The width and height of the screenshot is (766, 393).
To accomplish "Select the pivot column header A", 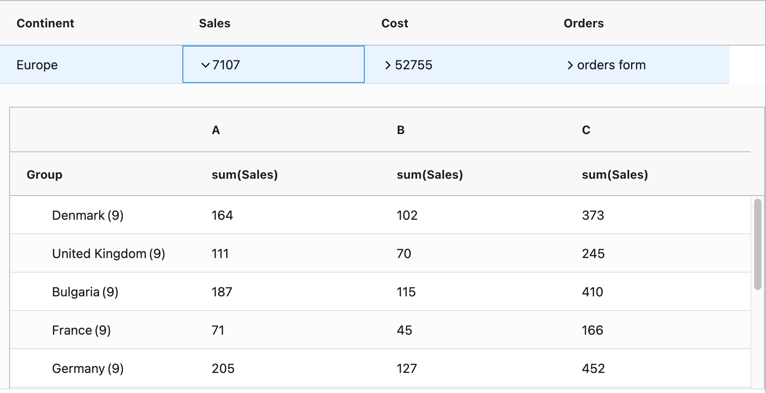I will [216, 130].
